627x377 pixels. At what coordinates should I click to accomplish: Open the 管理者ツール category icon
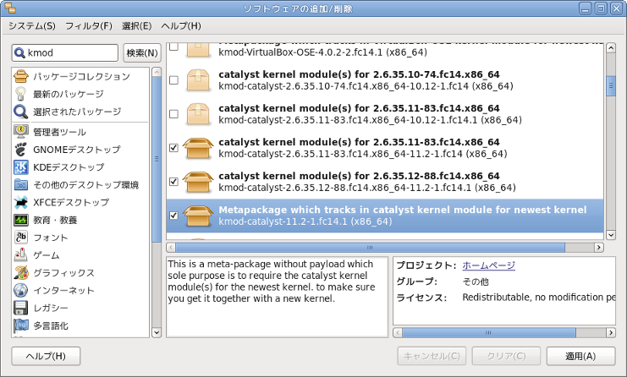[x=21, y=131]
